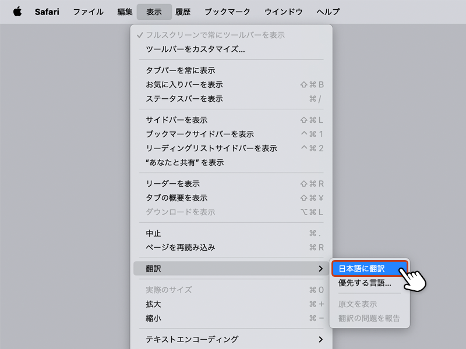Select ツールバーをカスタマイズ... item
The height and width of the screenshot is (349, 466).
pyautogui.click(x=195, y=49)
